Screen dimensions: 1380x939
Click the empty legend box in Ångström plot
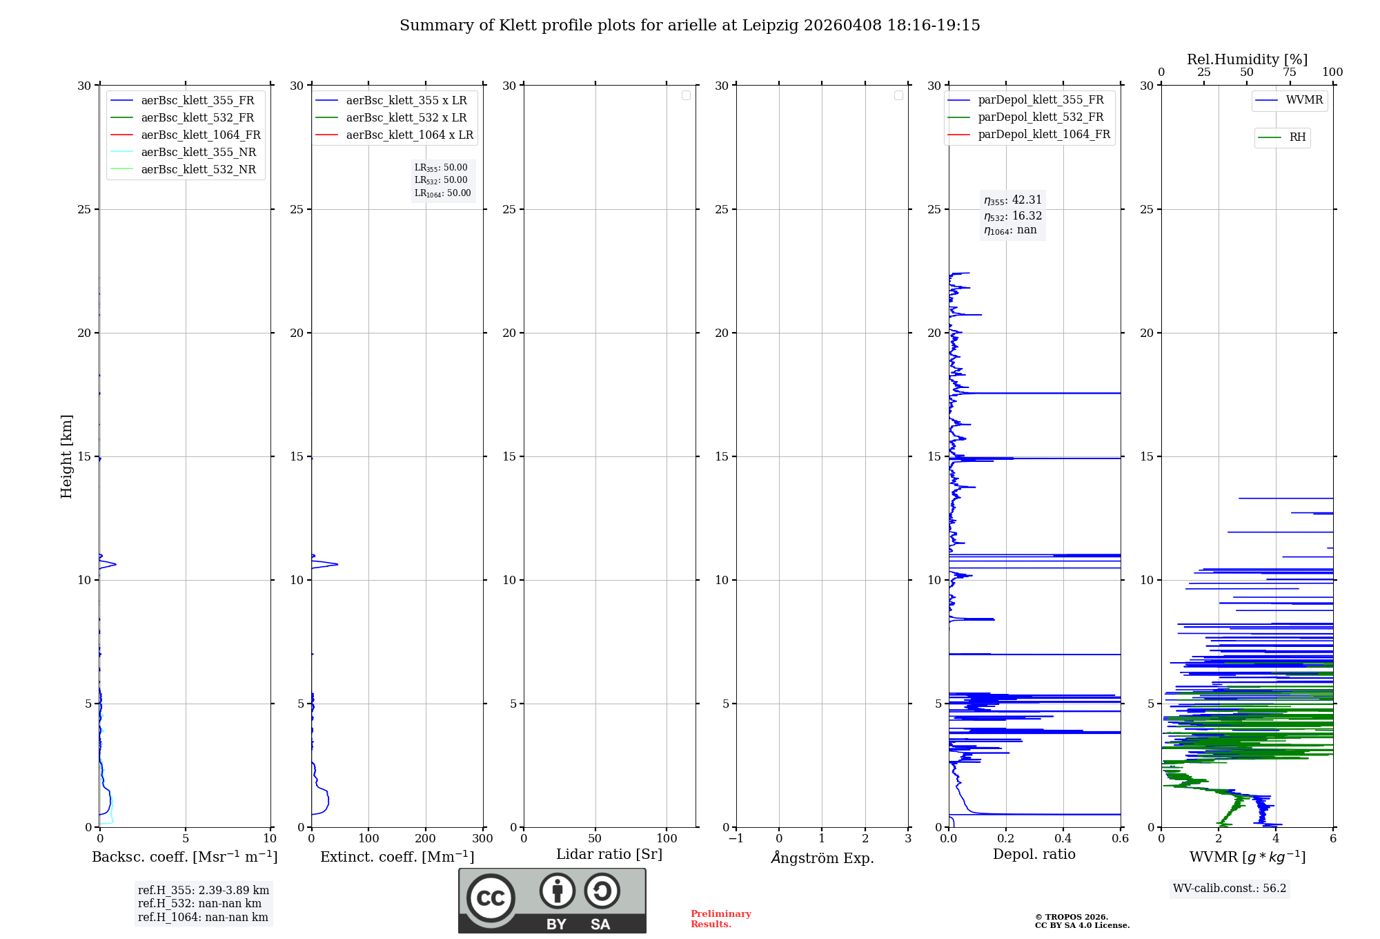click(898, 95)
